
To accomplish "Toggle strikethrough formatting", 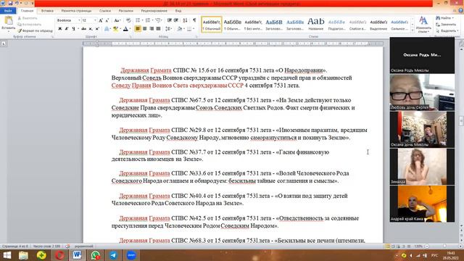I will [84, 29].
